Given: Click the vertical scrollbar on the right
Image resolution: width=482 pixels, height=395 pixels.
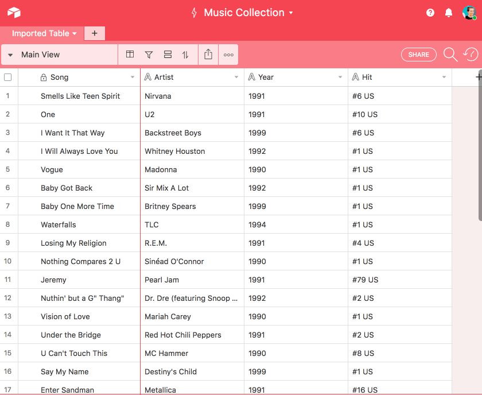Looking at the screenshot, I should point(480,144).
